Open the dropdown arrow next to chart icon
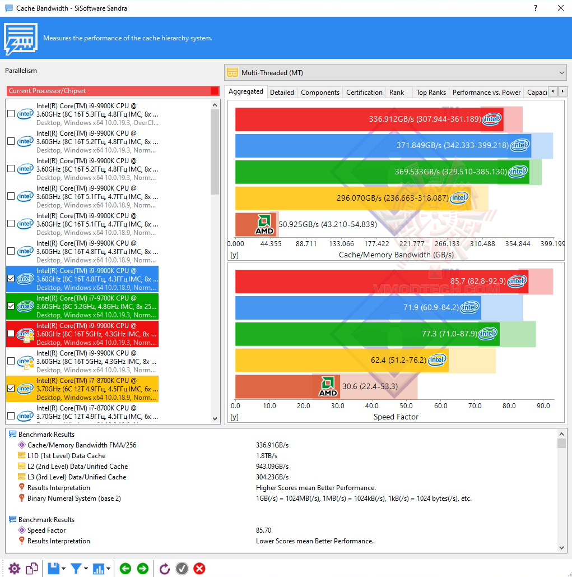The width and height of the screenshot is (572, 577). click(109, 569)
